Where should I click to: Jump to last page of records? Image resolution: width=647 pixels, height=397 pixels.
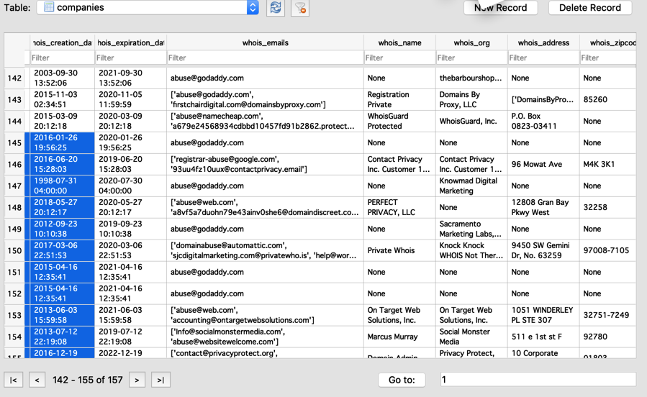[x=160, y=380]
